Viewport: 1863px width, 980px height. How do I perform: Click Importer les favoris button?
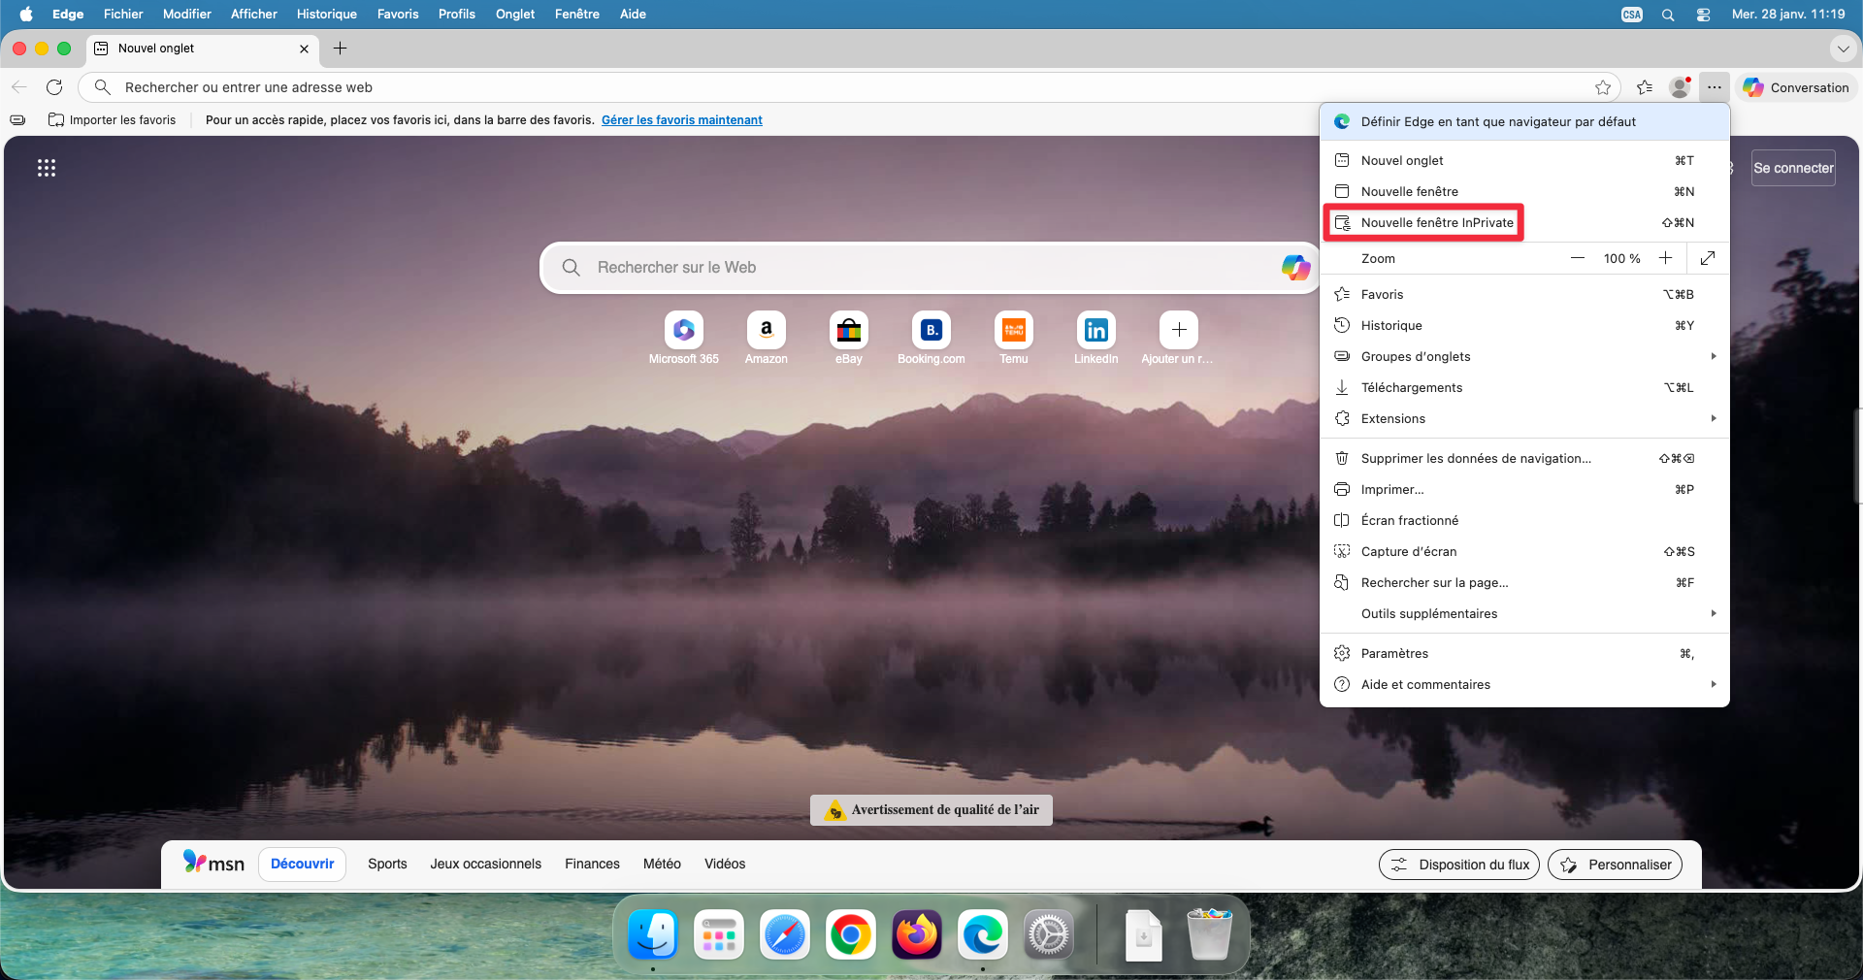coord(113,120)
